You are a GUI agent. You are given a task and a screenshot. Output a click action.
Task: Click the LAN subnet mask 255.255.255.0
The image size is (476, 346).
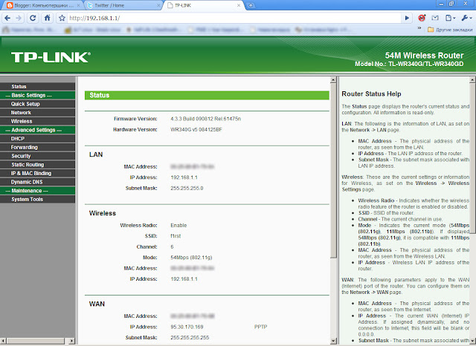[x=187, y=188]
